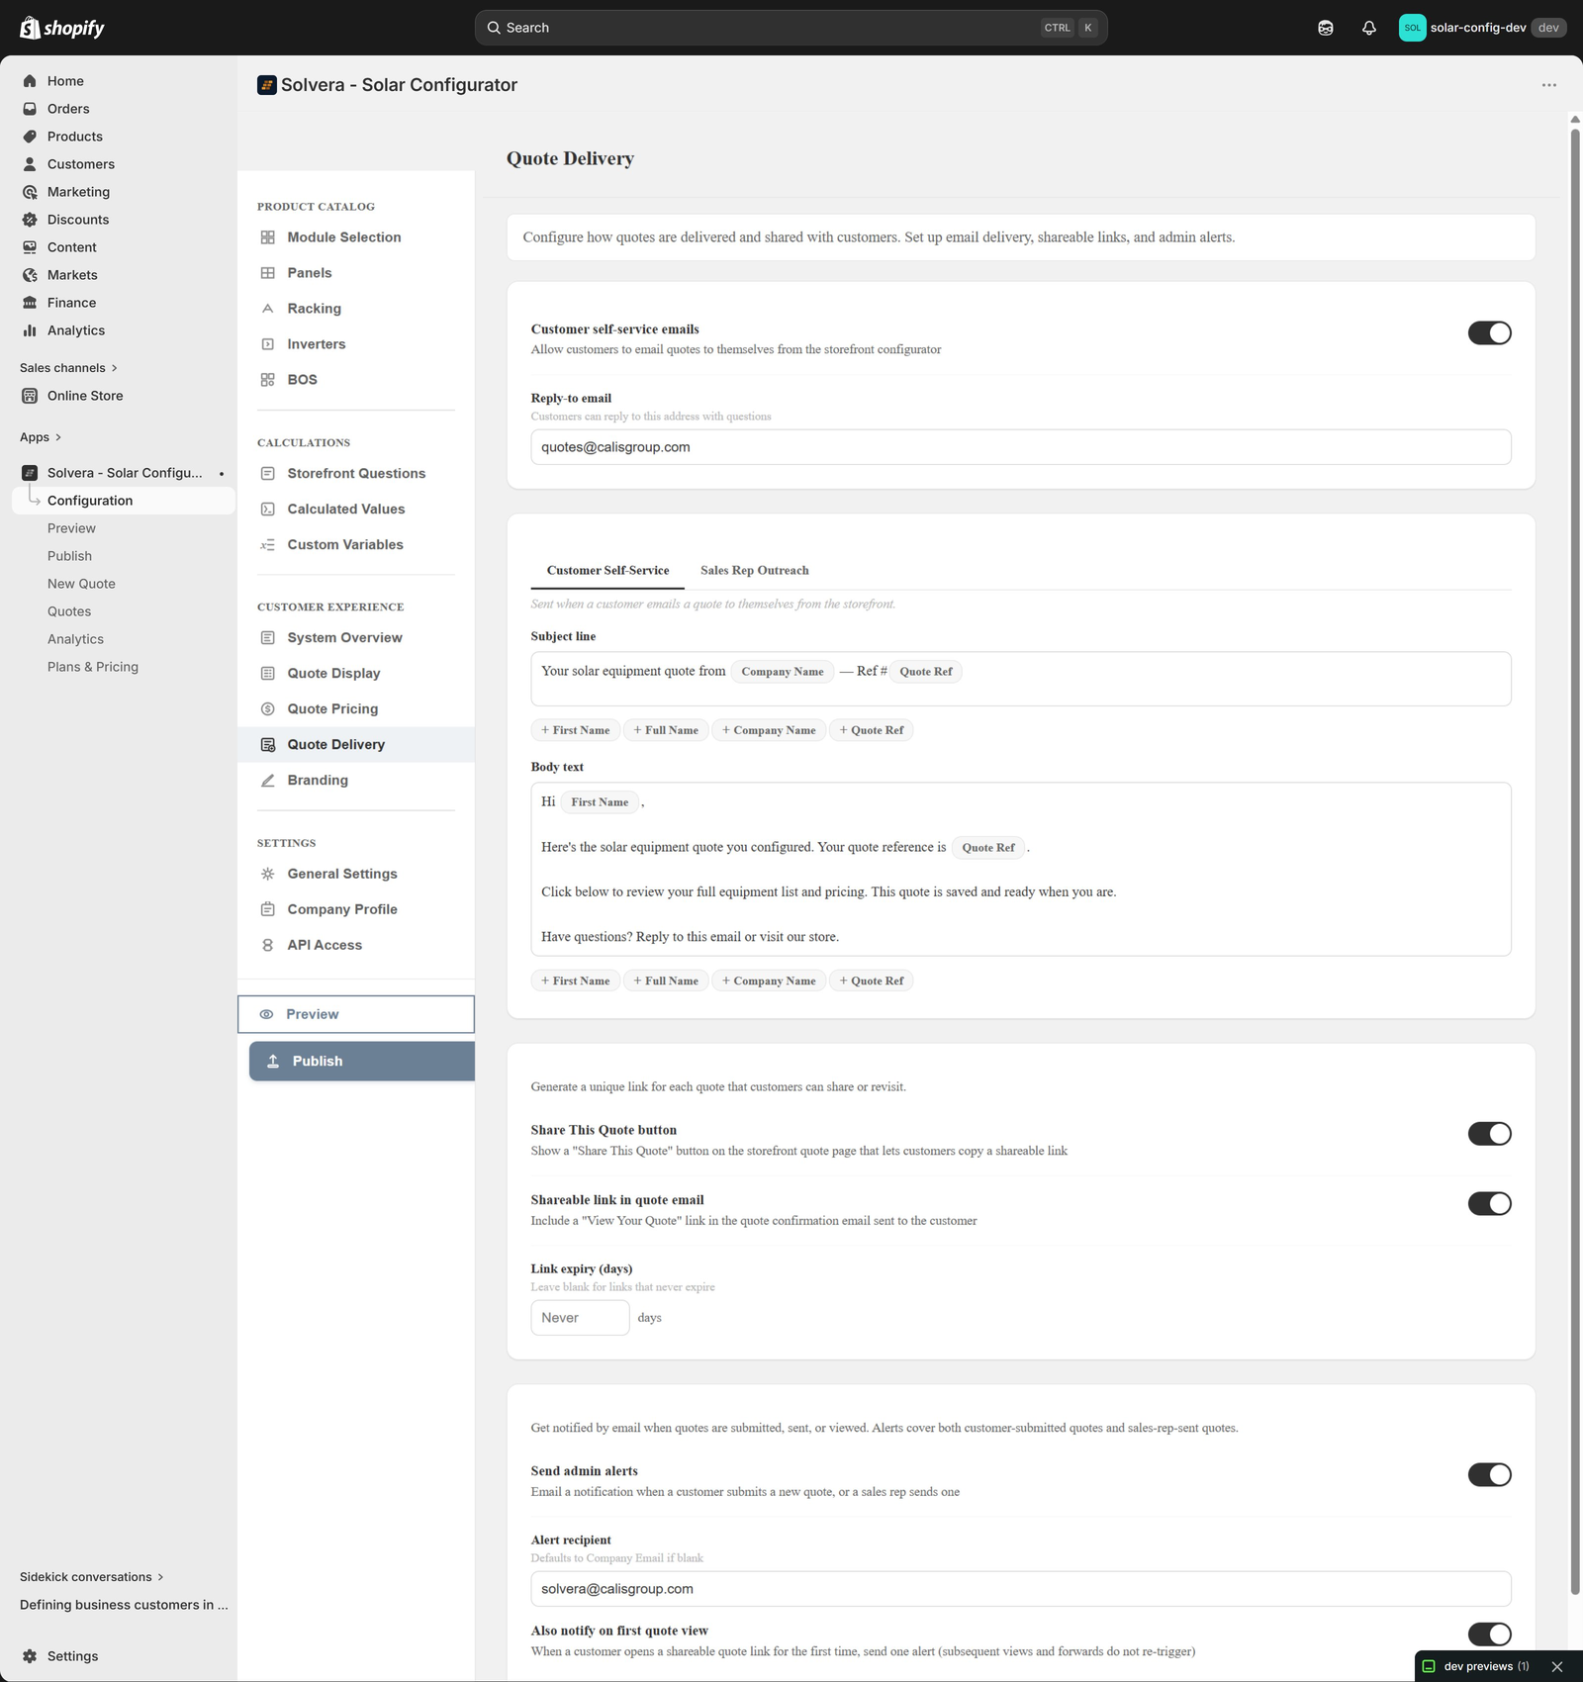Switch to Customer Self-Service tab
The width and height of the screenshot is (1583, 1682).
(x=607, y=571)
